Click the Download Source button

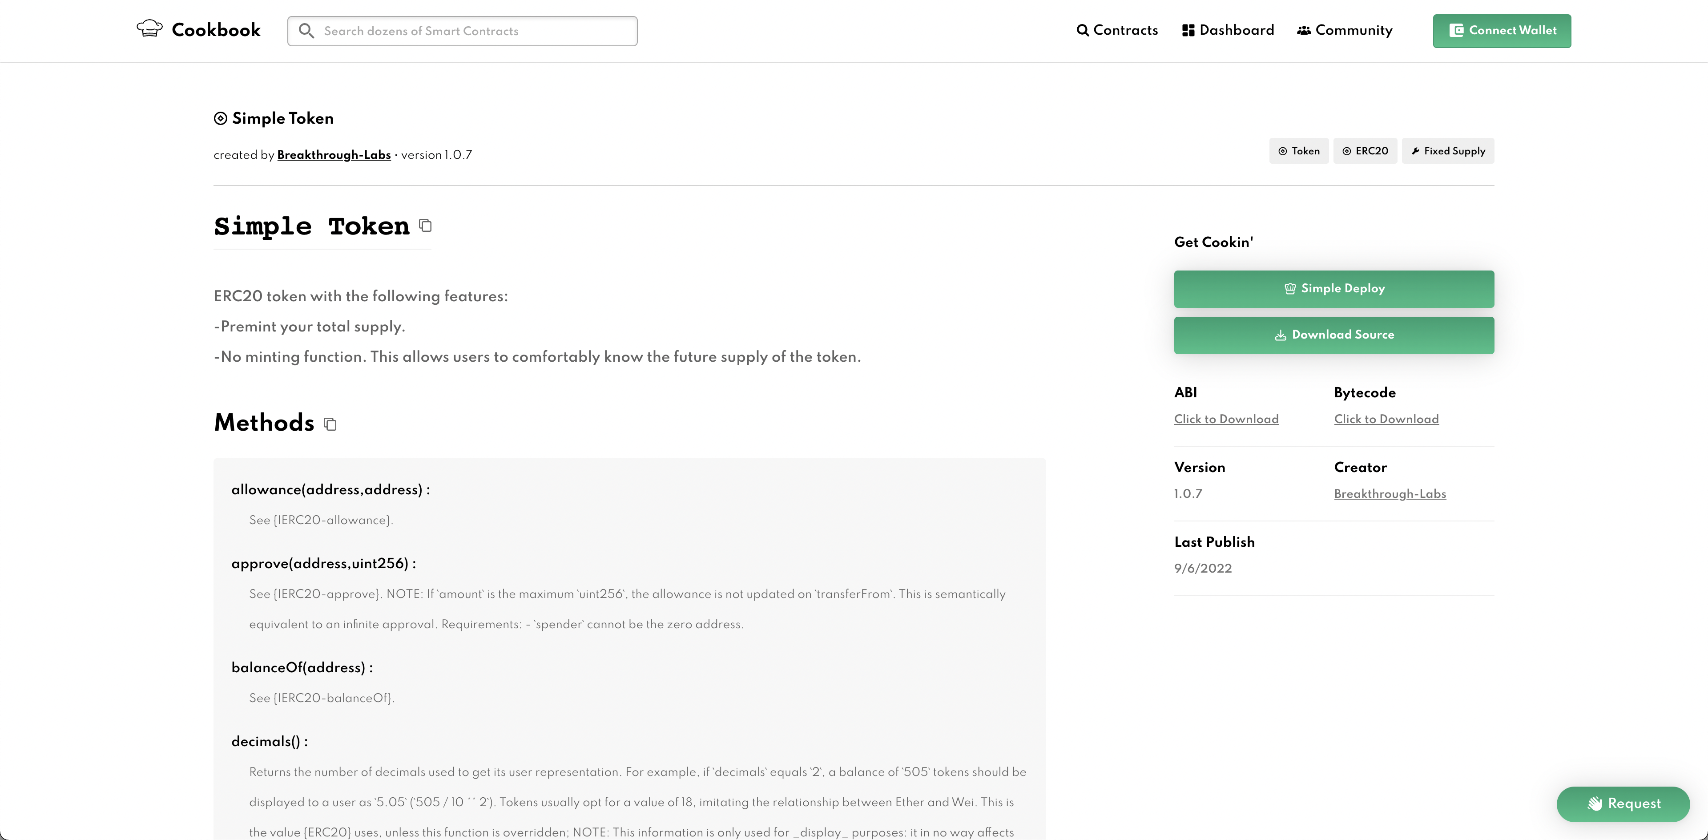1333,335
